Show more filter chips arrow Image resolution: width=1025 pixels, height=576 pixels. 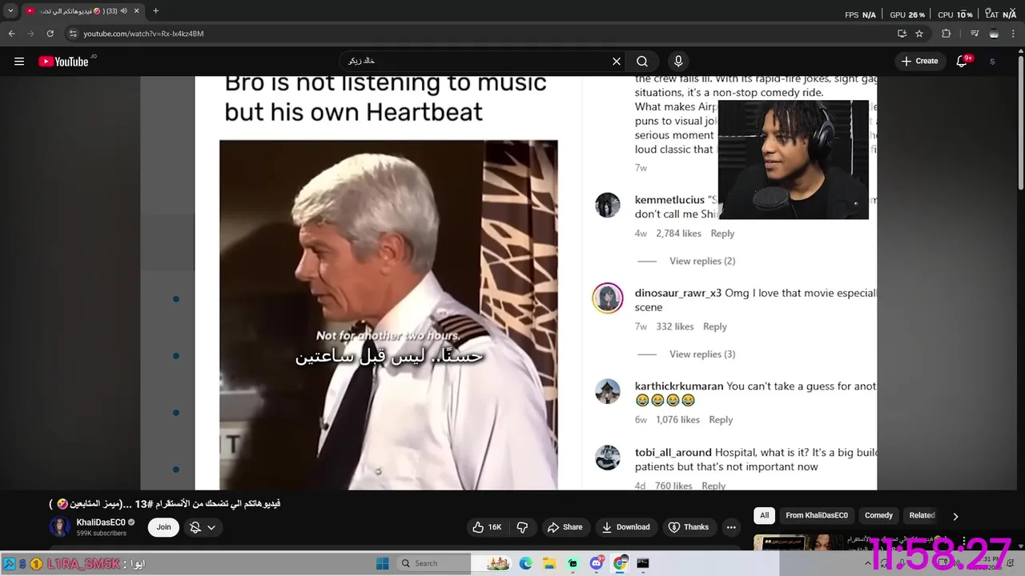coord(955,516)
